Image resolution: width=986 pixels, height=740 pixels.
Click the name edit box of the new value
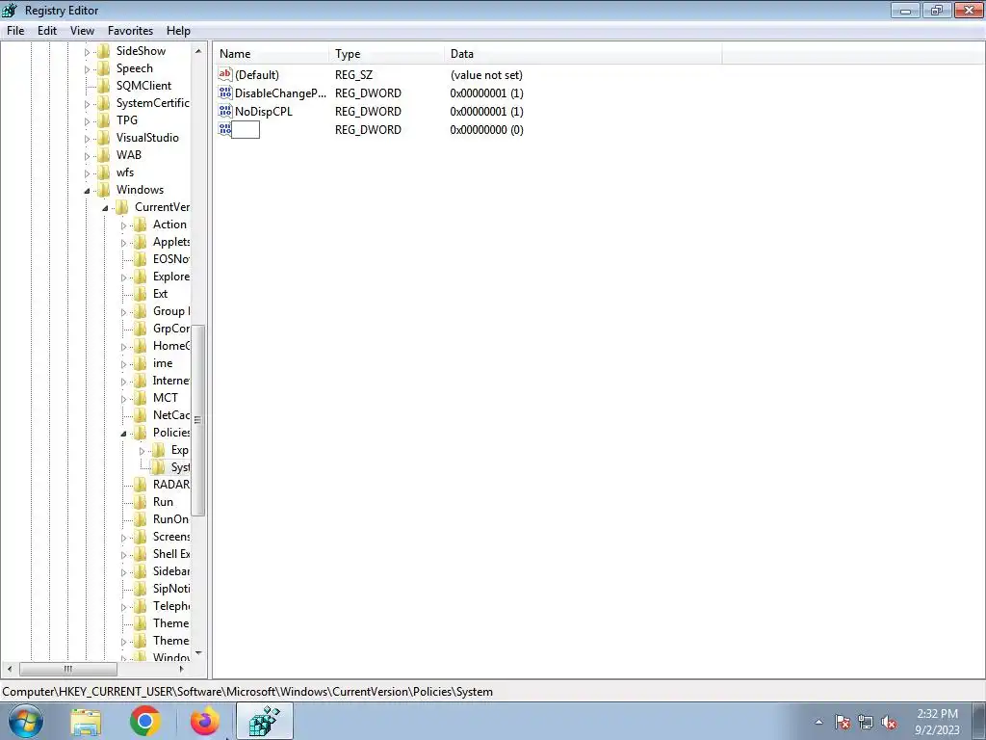pos(246,130)
